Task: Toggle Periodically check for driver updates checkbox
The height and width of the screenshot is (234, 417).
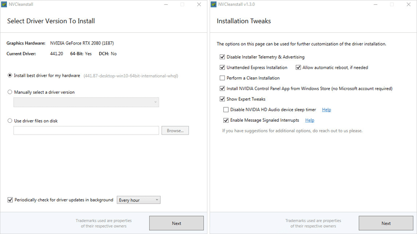Action: (x=10, y=200)
